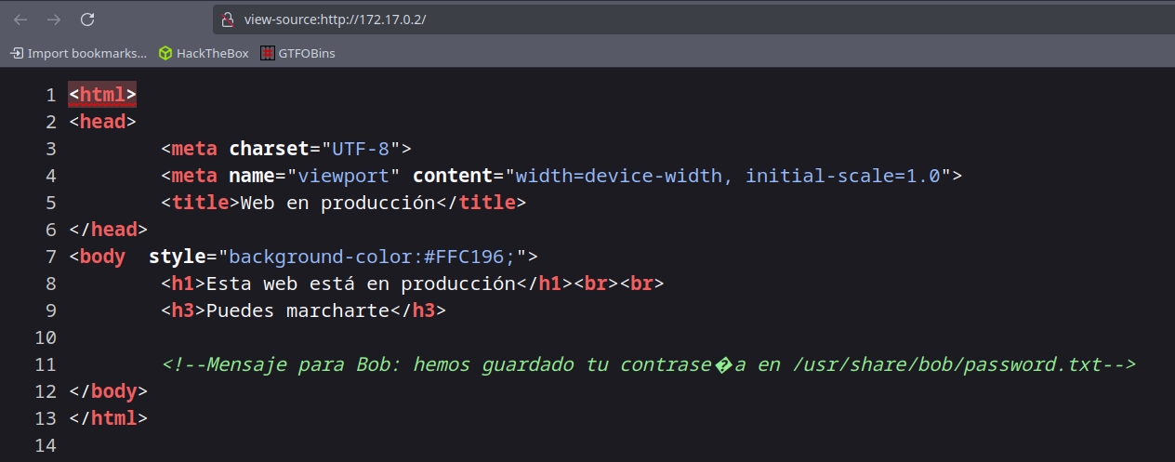Click the browser back arrow
The width and height of the screenshot is (1175, 462).
tap(20, 19)
